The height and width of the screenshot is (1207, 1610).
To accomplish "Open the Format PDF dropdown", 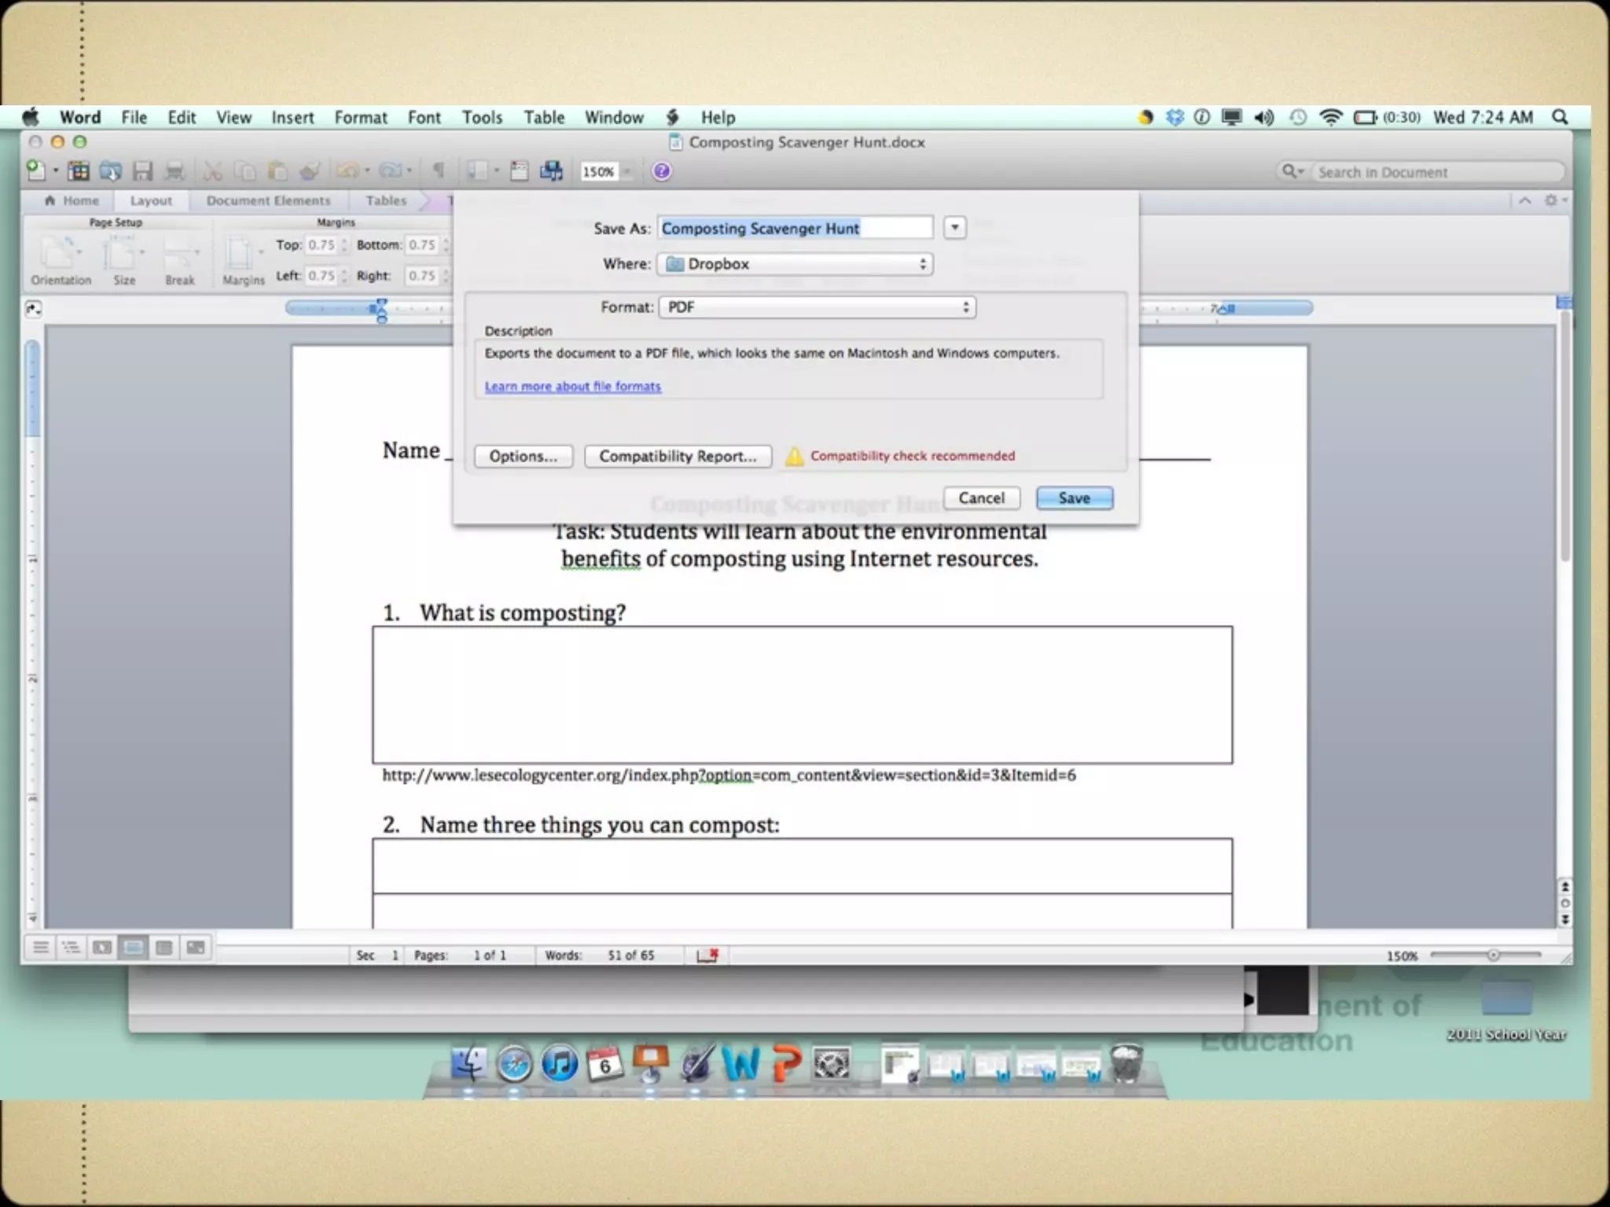I will pos(817,307).
